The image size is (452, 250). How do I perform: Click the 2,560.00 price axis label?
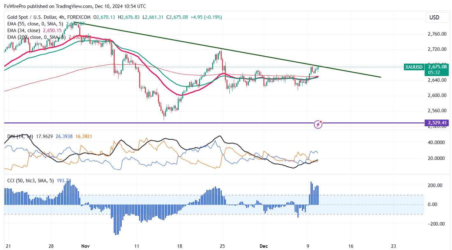[437, 111]
